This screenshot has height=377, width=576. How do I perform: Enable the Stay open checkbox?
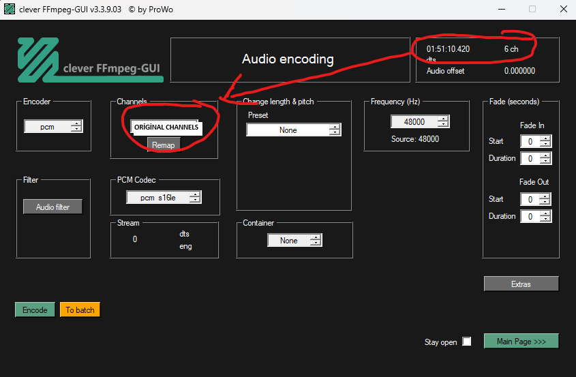(466, 342)
